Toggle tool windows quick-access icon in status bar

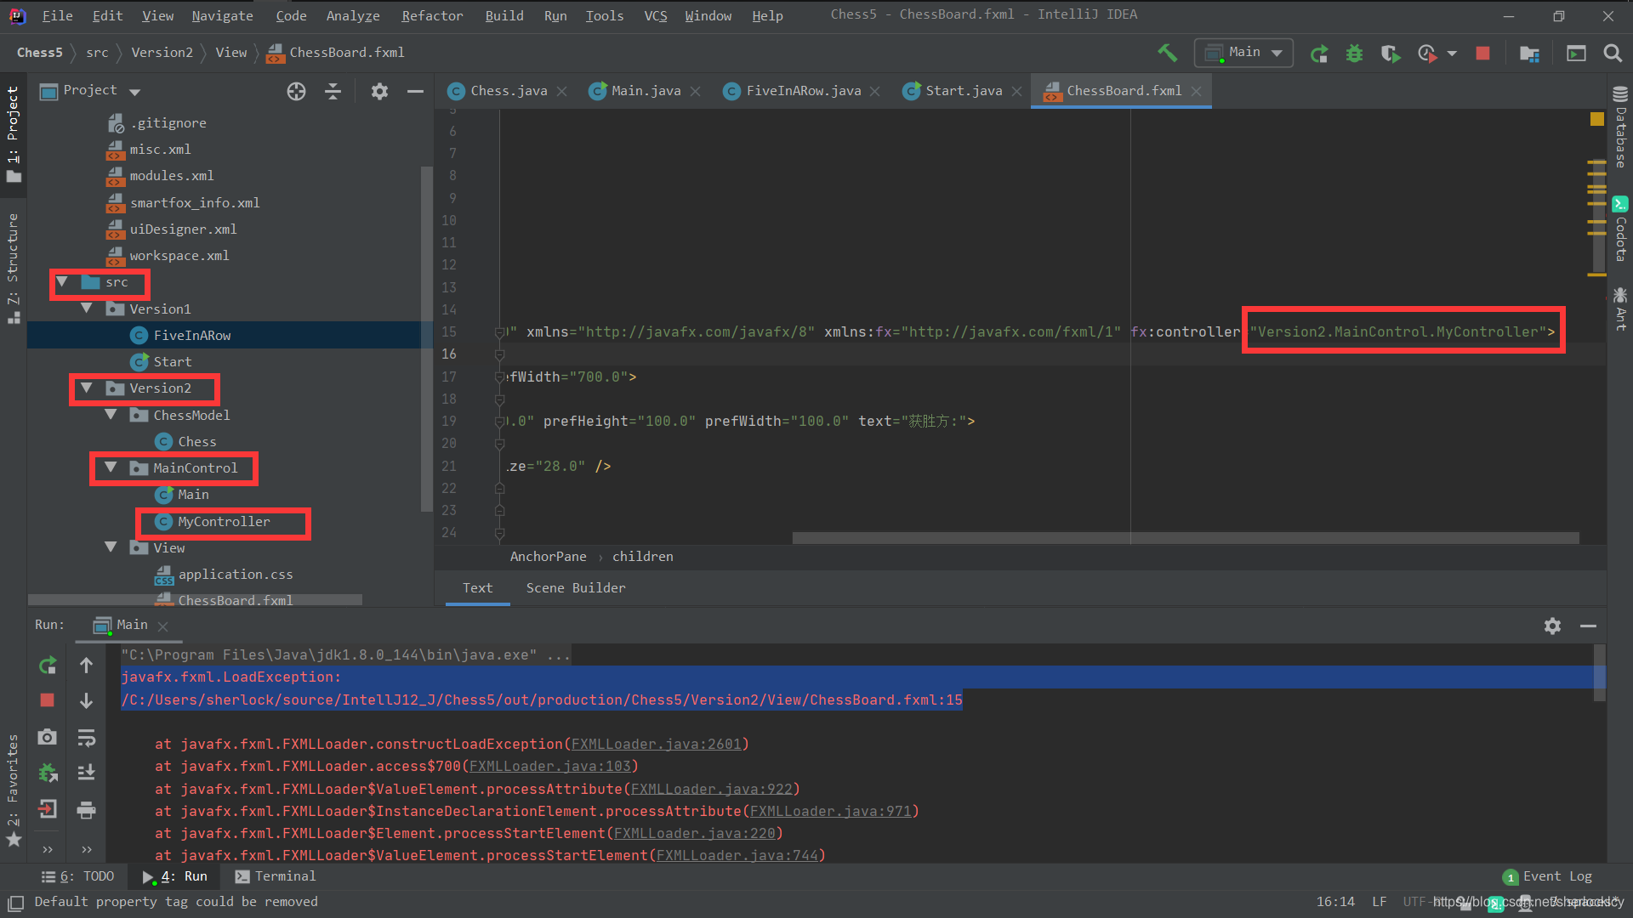[15, 902]
